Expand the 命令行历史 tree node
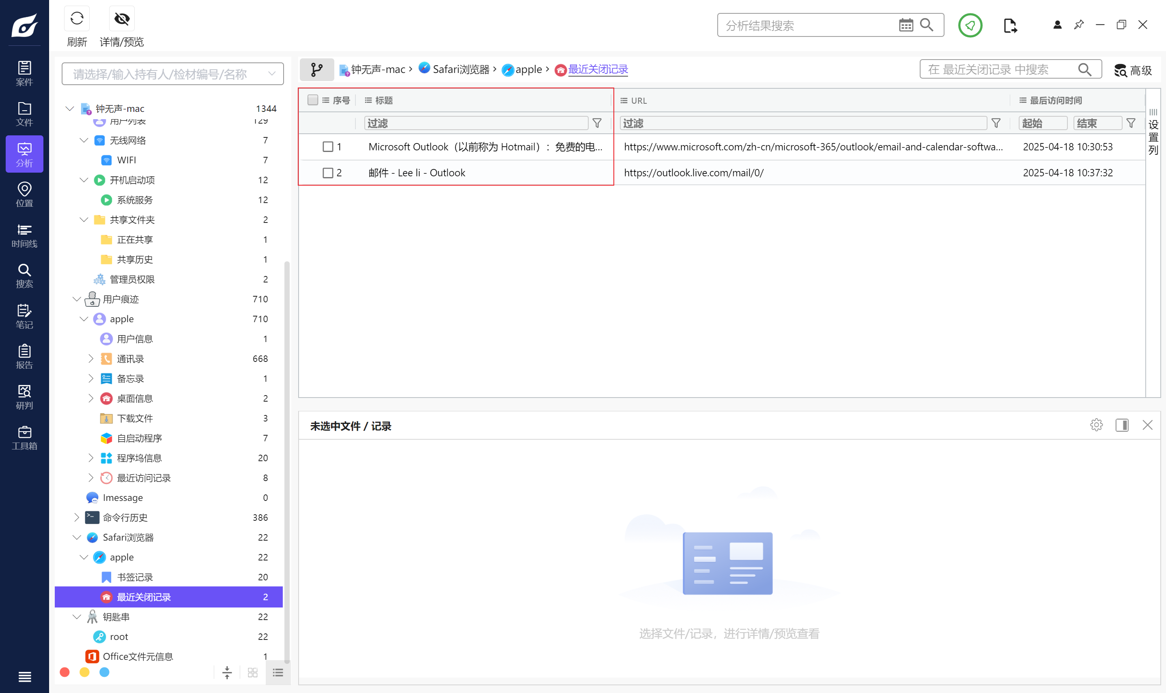 [77, 518]
